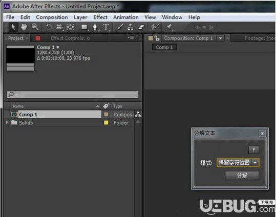Open the Project panel options menu
This screenshot has width=276, height=217.
(131, 38)
